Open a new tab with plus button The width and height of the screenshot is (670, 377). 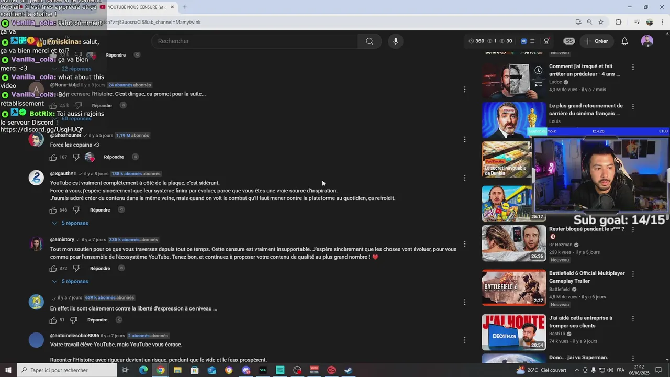(x=185, y=7)
